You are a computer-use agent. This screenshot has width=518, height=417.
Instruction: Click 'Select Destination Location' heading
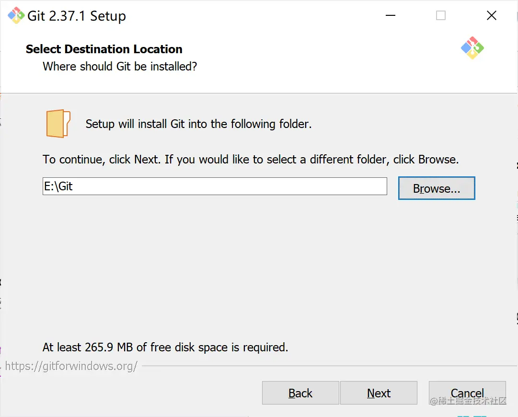(x=104, y=49)
